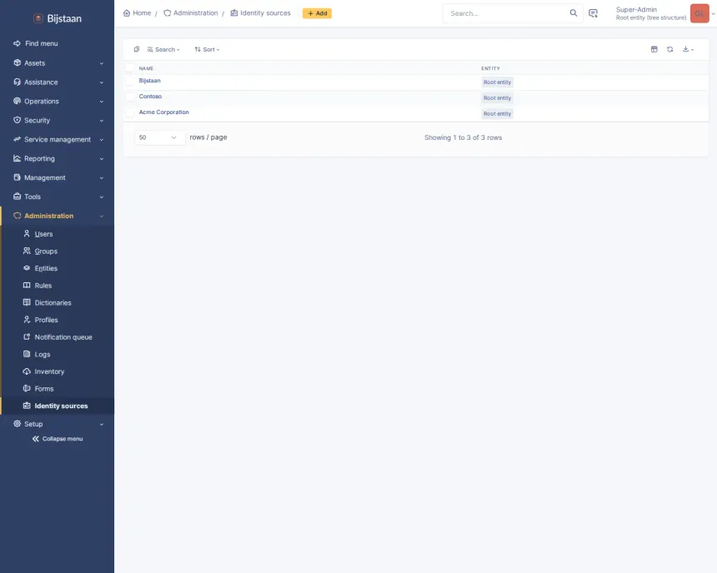Collapse the Administration menu chevron
Screen dimensions: 717x573
(102, 217)
